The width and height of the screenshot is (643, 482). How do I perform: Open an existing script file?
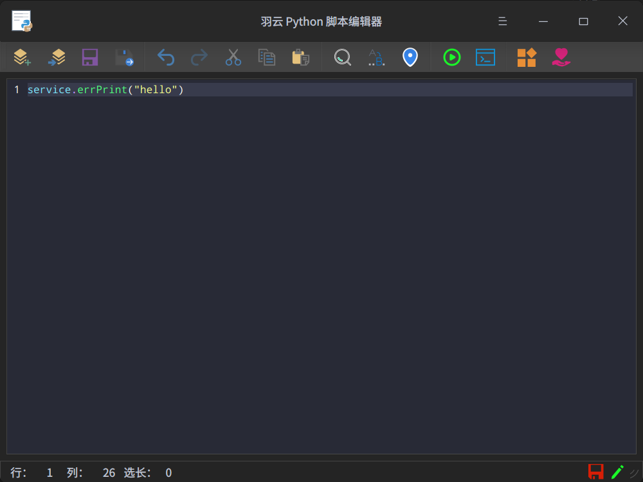click(x=57, y=57)
